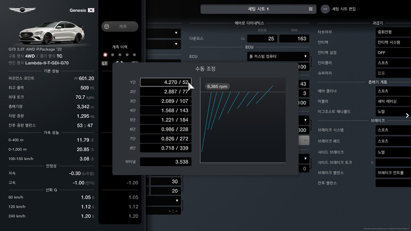
Task: Select the second 계측 이력 history dot
Action: point(113,55)
